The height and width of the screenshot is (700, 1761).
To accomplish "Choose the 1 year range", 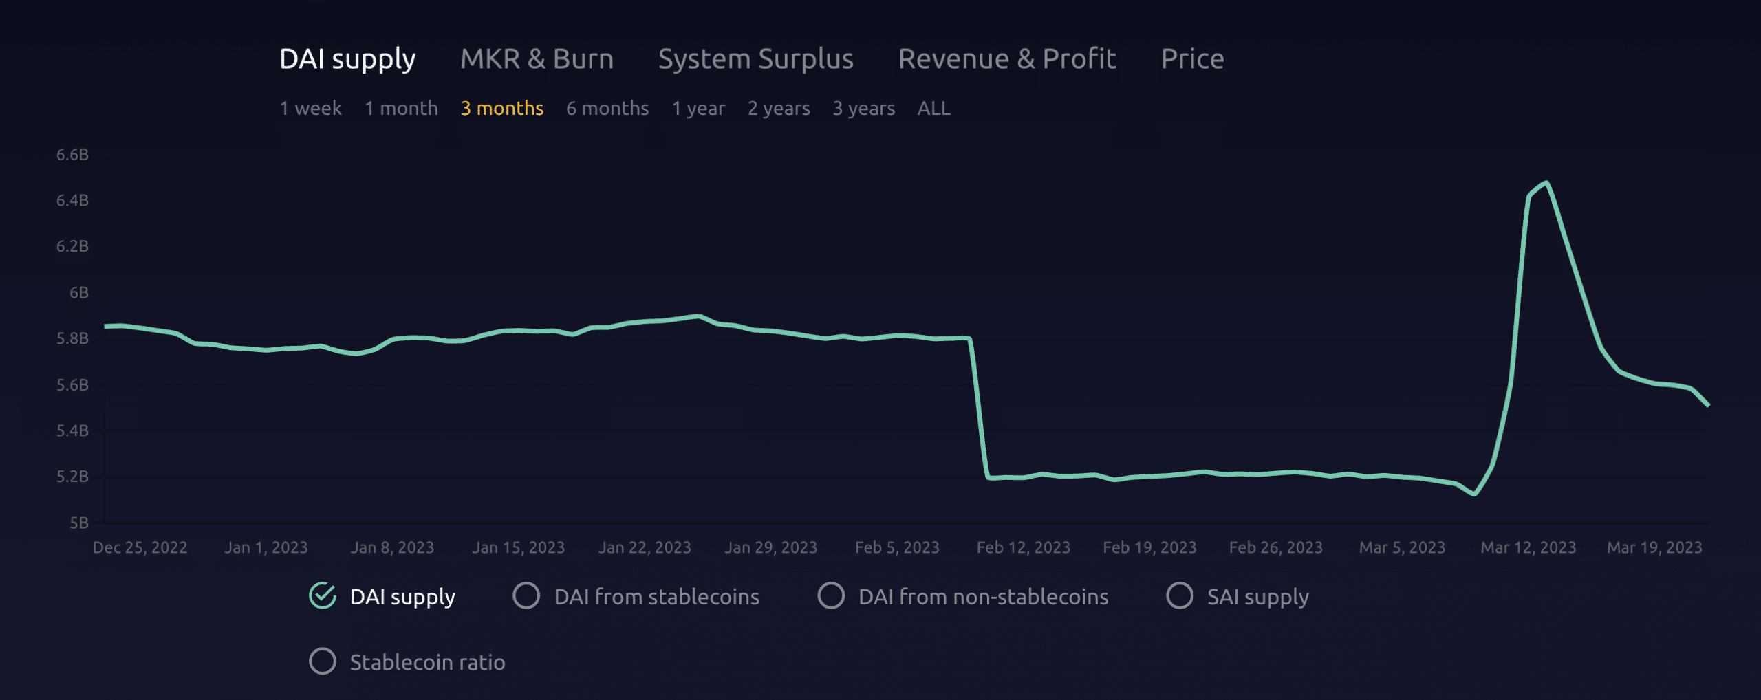I will click(x=698, y=109).
